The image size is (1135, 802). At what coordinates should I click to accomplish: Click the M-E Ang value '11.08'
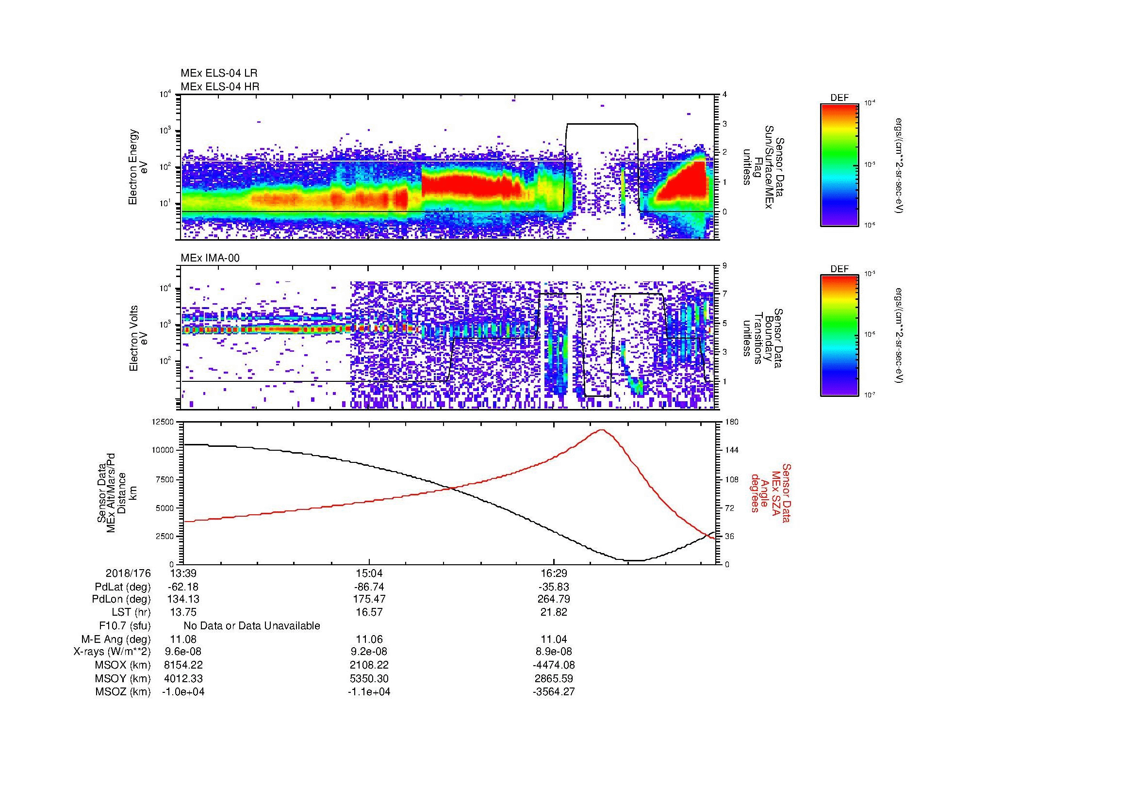coord(183,639)
